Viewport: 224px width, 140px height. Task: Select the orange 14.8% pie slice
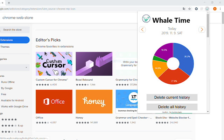(159, 68)
